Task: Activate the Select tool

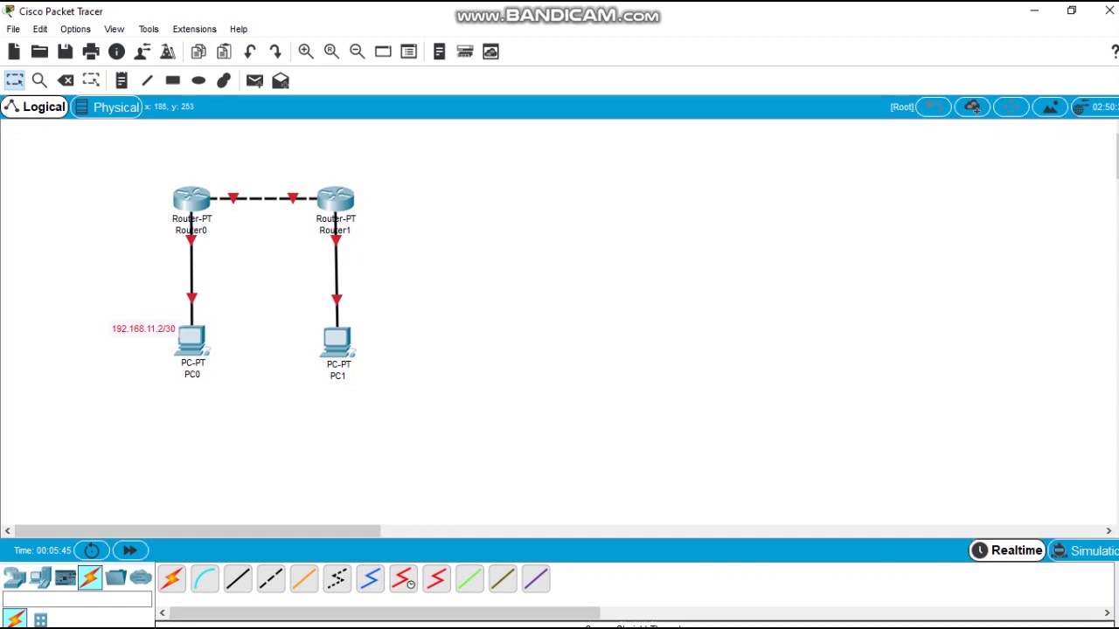Action: [x=15, y=80]
